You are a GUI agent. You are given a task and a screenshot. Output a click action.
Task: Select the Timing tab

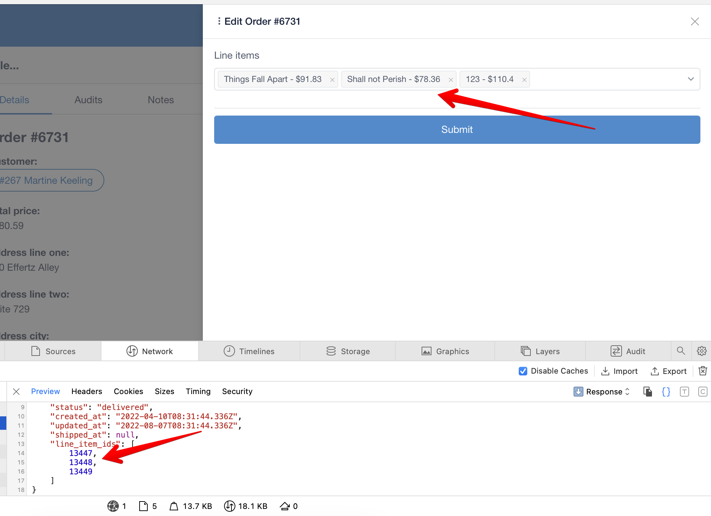coord(198,391)
